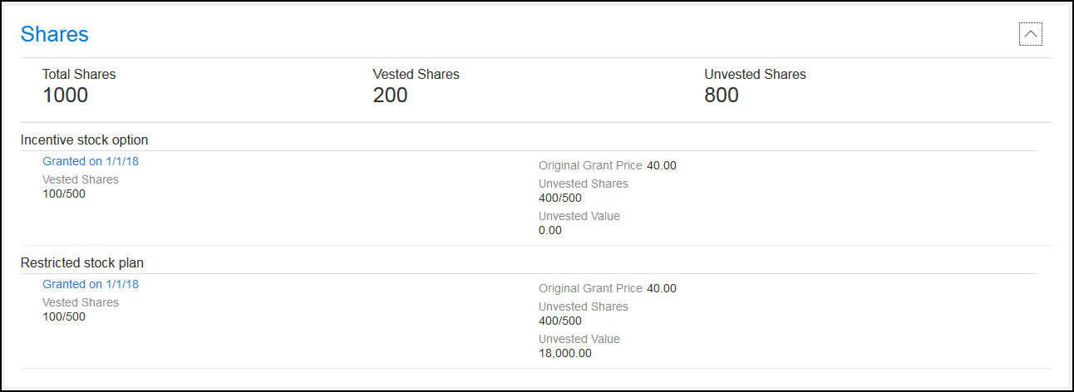The width and height of the screenshot is (1074, 392).
Task: Click the Total Shares value 1000
Action: (65, 96)
